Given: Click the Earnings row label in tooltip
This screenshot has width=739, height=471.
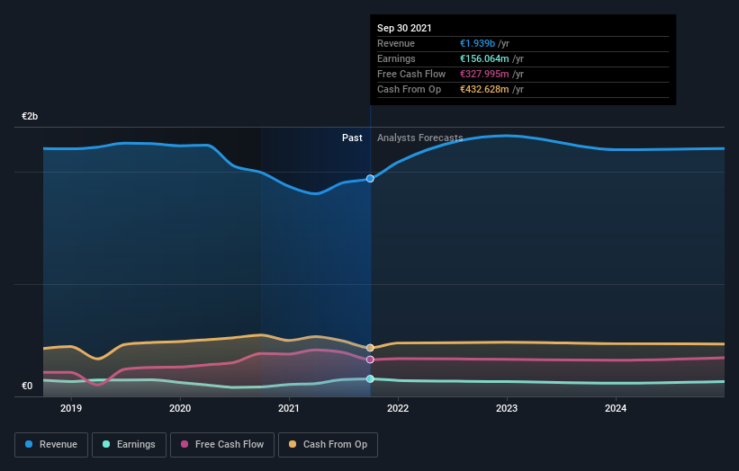Looking at the screenshot, I should click(x=396, y=58).
